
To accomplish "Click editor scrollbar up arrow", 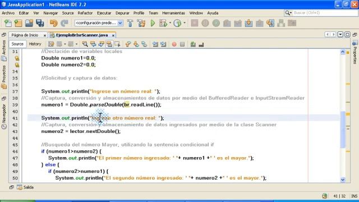I will (343, 52).
